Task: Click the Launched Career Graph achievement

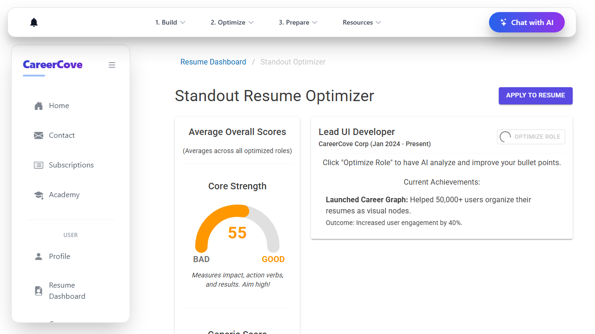Action: pos(429,206)
